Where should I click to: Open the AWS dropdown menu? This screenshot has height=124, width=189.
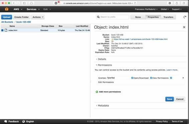coord(18,9)
